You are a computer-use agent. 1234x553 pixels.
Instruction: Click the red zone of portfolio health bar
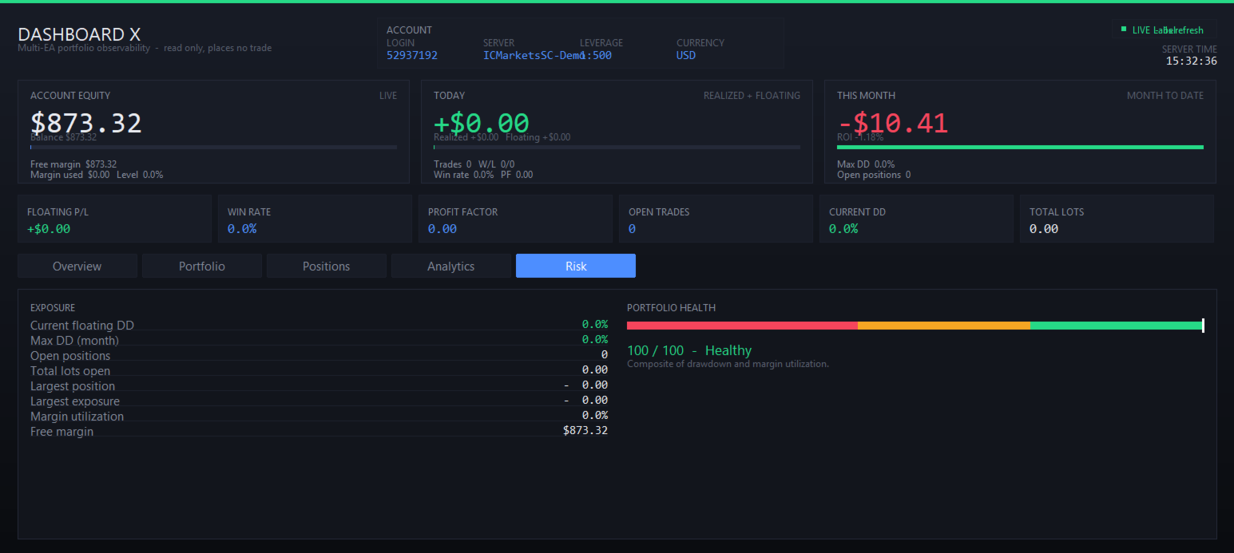tap(742, 326)
